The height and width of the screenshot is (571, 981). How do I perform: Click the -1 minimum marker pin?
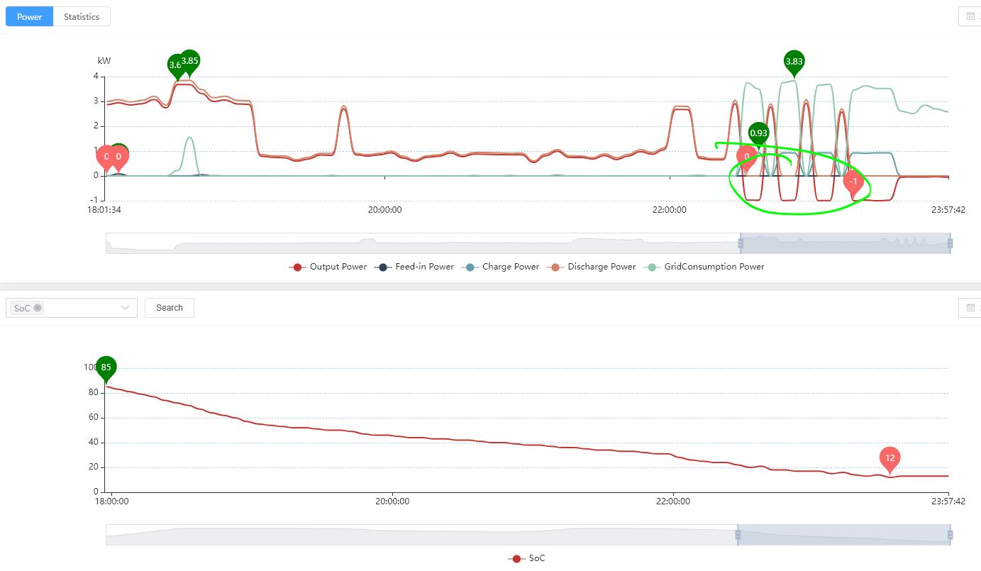[x=853, y=182]
